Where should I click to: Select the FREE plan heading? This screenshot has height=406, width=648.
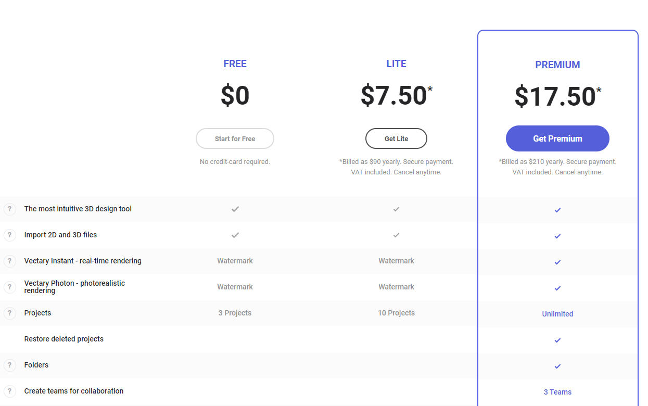click(235, 64)
